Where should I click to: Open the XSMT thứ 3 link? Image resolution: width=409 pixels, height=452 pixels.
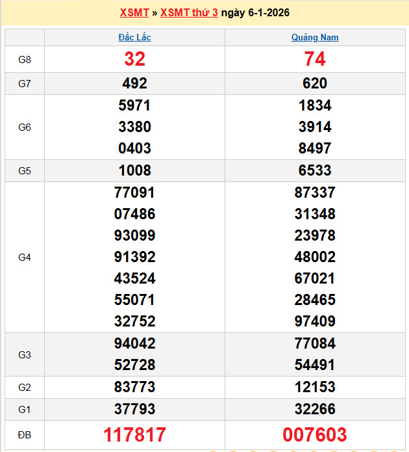click(x=189, y=13)
